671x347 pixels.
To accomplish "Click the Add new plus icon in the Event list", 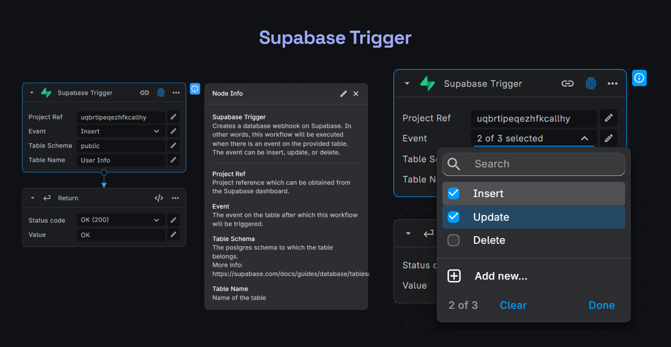I will click(x=453, y=276).
